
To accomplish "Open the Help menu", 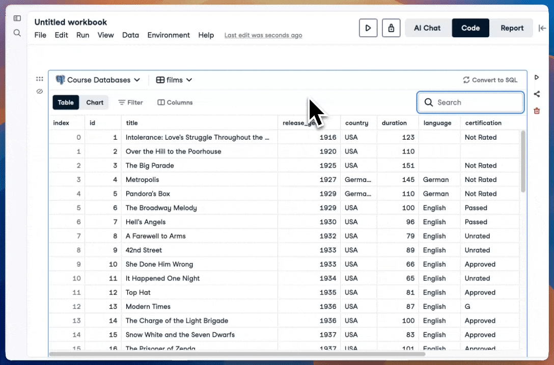I will point(206,35).
